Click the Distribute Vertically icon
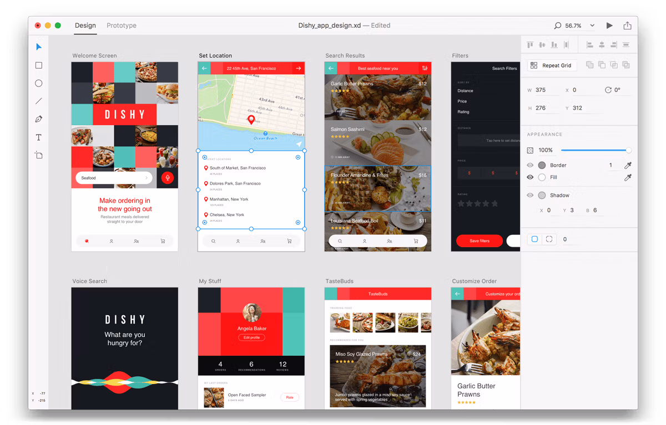Viewport: 666px width, 425px height. click(x=626, y=45)
